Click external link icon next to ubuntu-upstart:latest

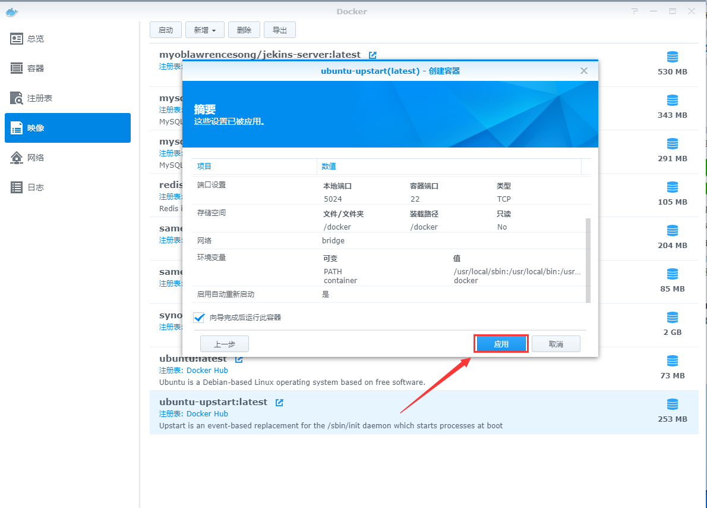point(279,402)
